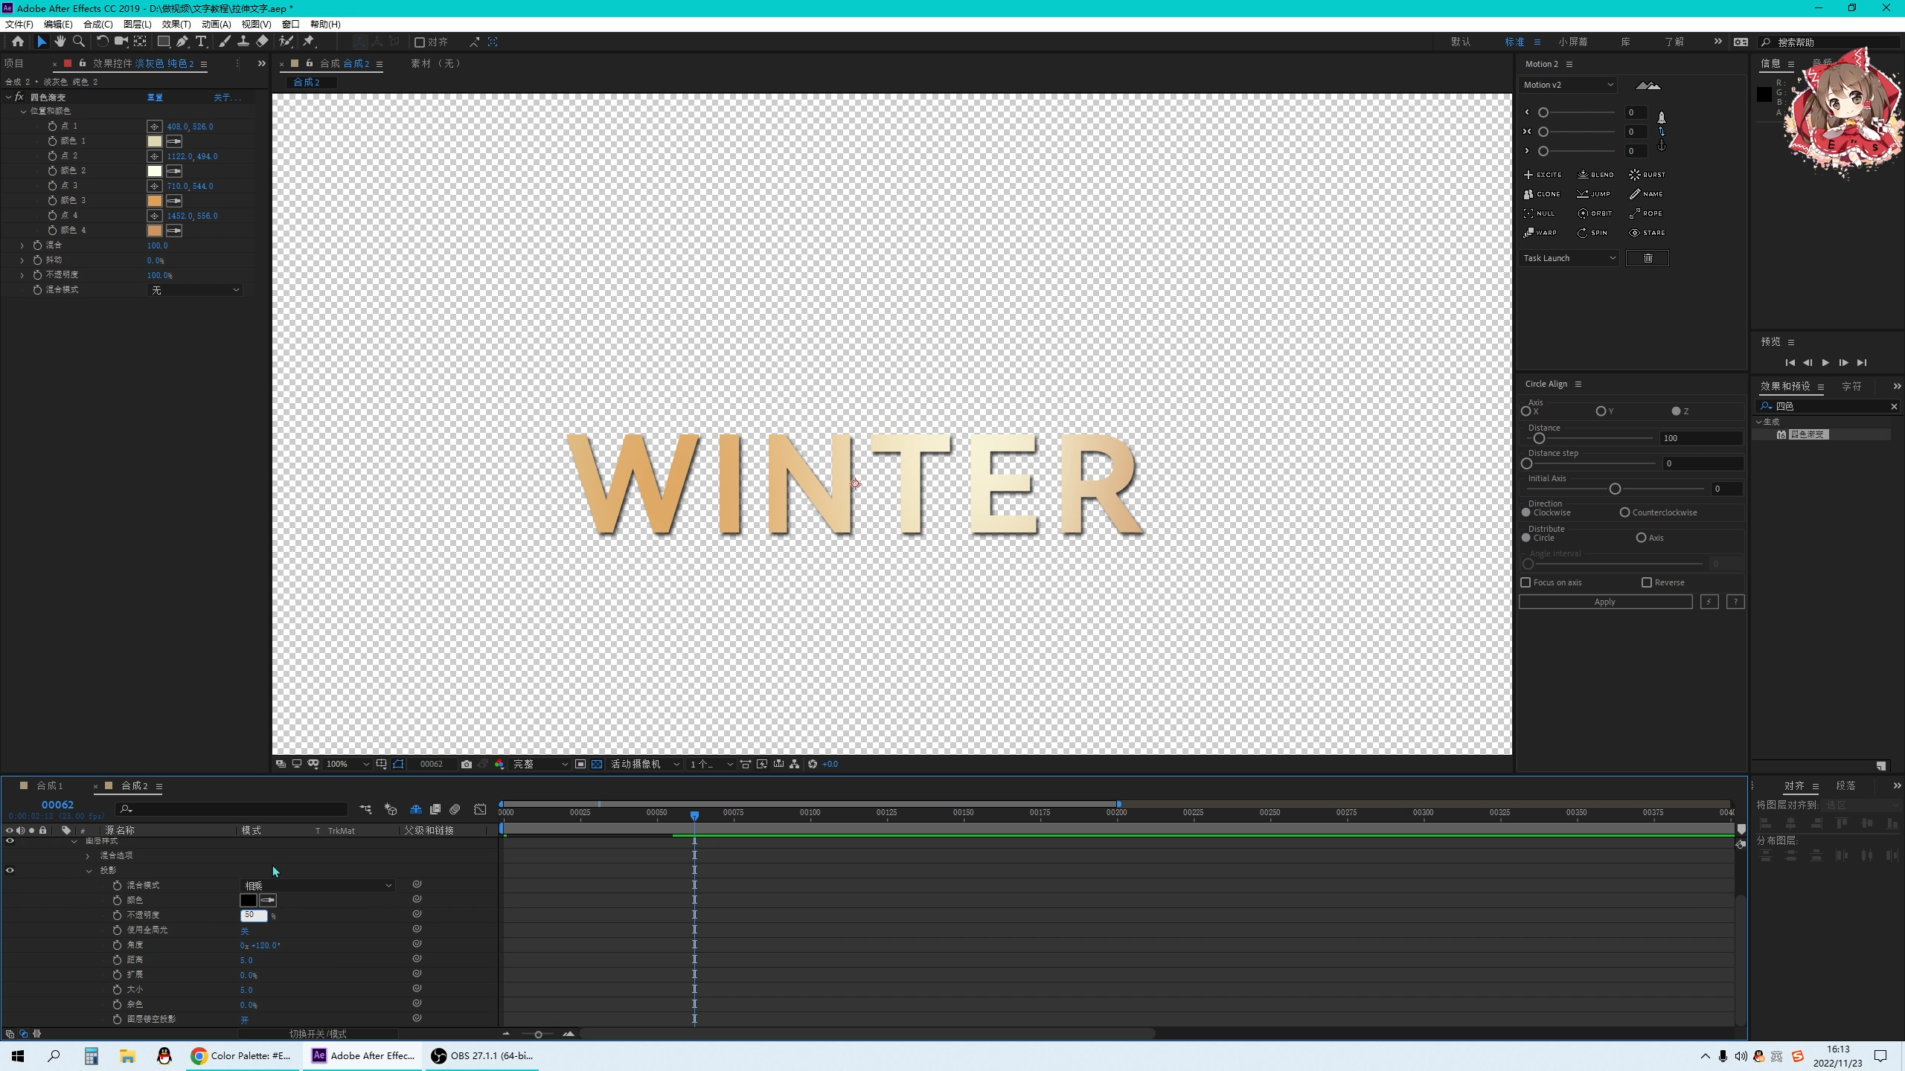
Task: Open 完整 resolution dropdown
Action: [x=540, y=764]
